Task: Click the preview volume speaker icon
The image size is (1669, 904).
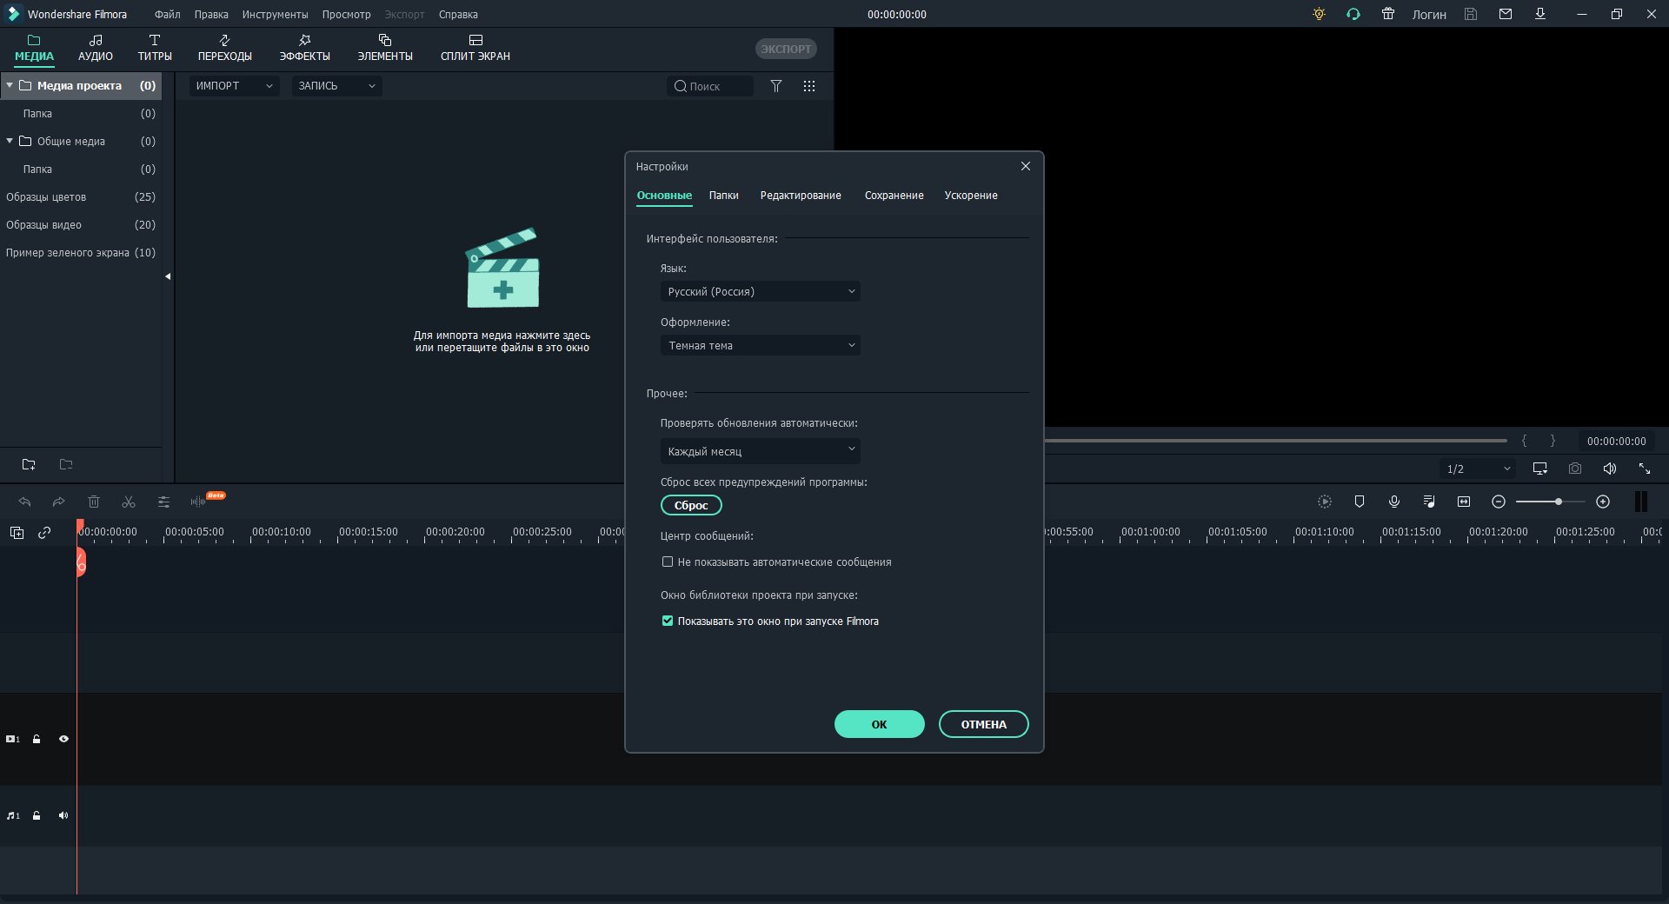Action: (1610, 469)
